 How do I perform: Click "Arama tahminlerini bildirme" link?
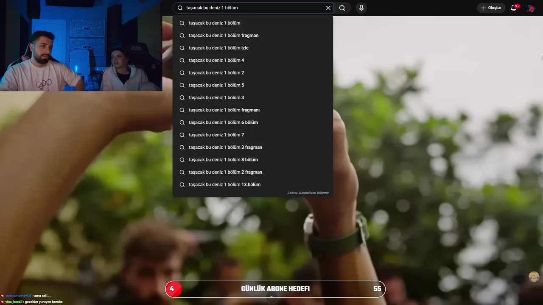308,193
